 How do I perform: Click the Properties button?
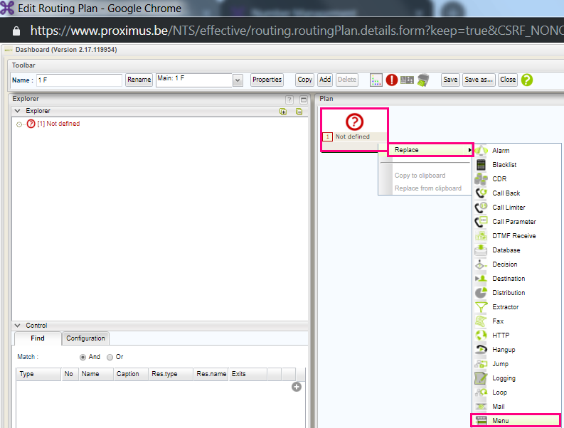point(267,80)
